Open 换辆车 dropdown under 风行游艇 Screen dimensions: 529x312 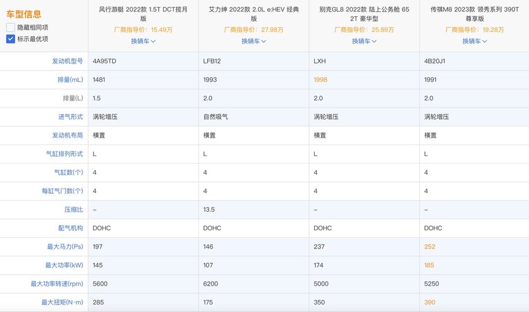pos(143,41)
